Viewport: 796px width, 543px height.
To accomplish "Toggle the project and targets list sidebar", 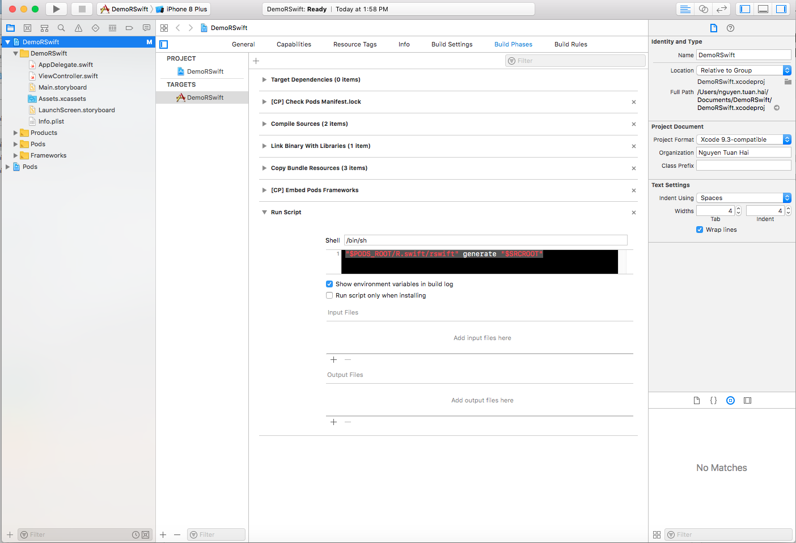I will click(x=164, y=44).
